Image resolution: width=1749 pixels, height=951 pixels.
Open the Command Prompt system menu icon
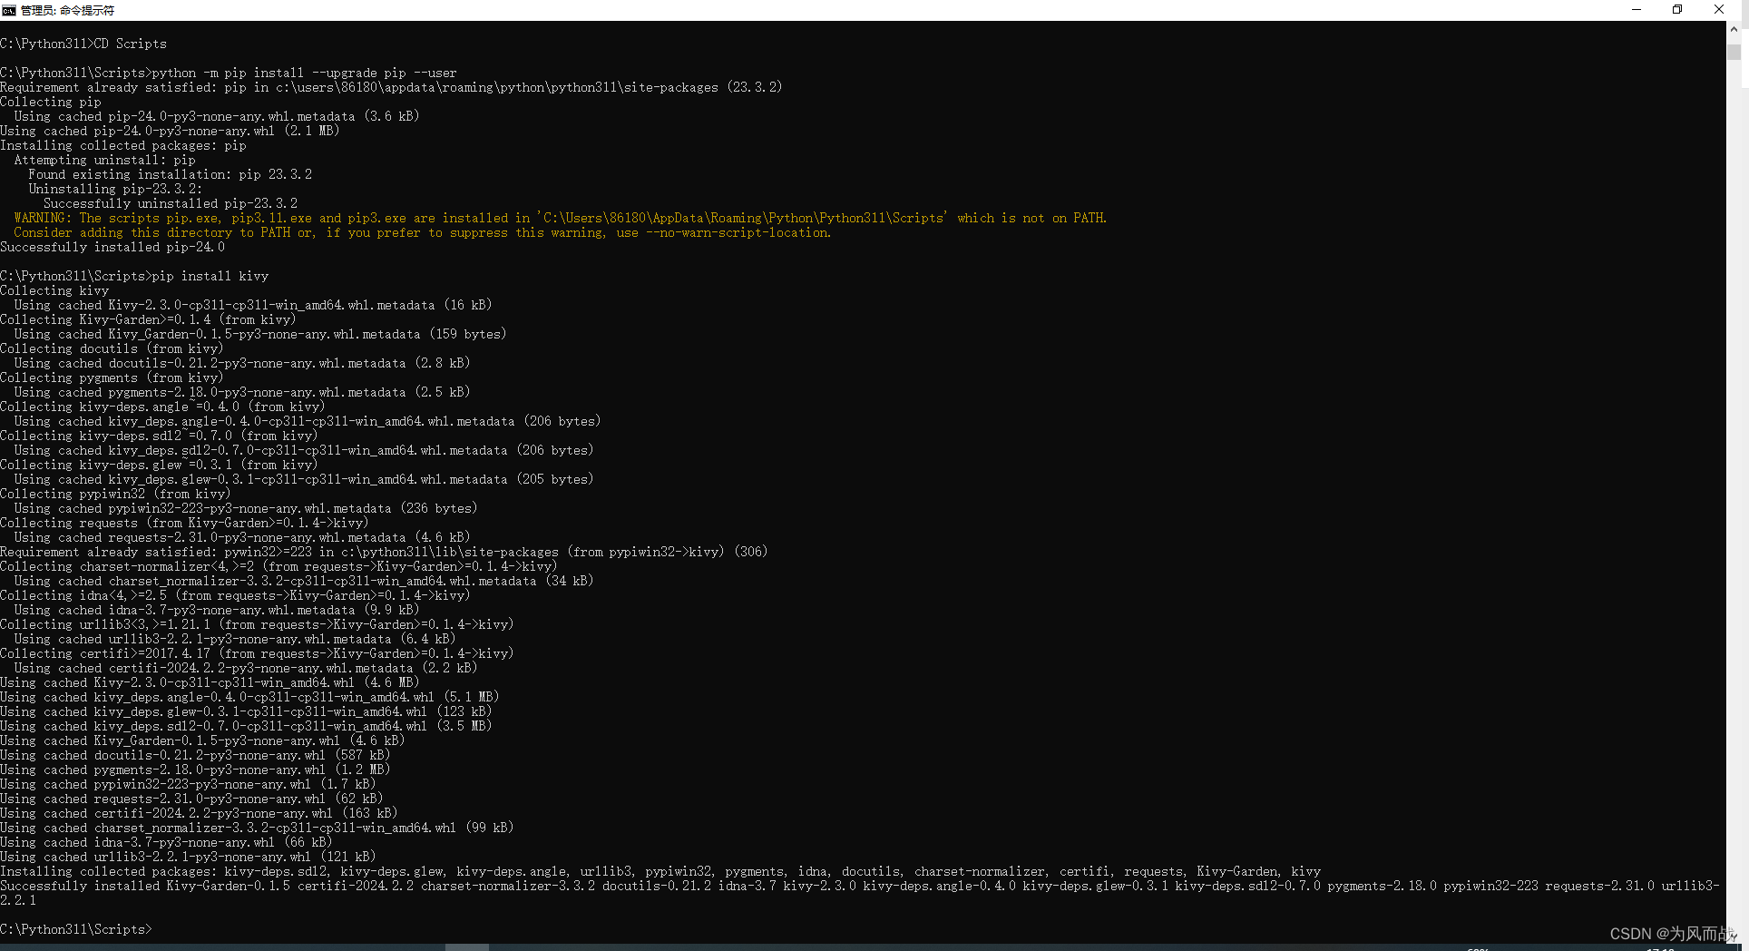pos(9,9)
